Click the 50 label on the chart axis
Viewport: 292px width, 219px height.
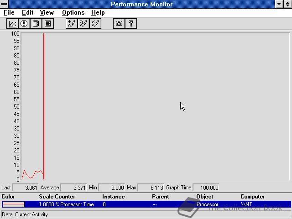(x=16, y=107)
